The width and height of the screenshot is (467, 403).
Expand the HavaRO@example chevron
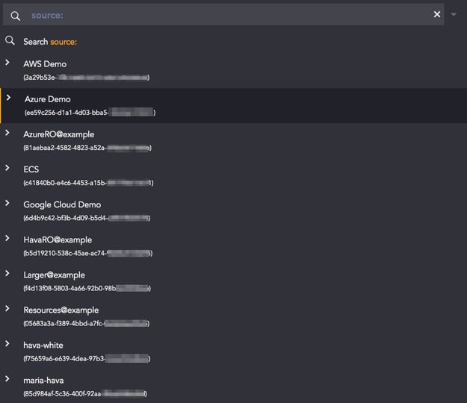coord(7,238)
